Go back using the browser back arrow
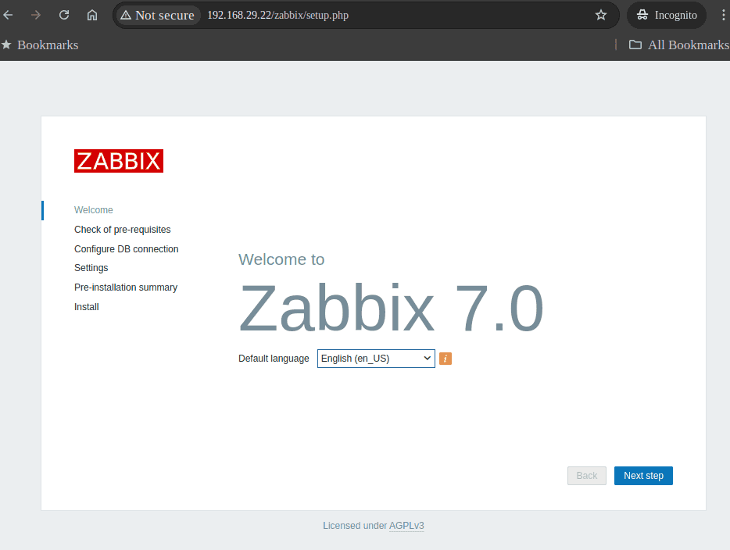Viewport: 730px width, 550px height. pyautogui.click(x=9, y=15)
